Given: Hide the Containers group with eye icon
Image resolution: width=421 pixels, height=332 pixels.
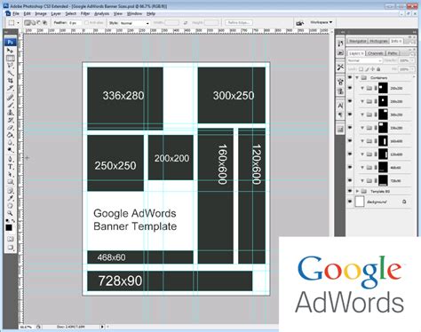Looking at the screenshot, I should pyautogui.click(x=350, y=77).
